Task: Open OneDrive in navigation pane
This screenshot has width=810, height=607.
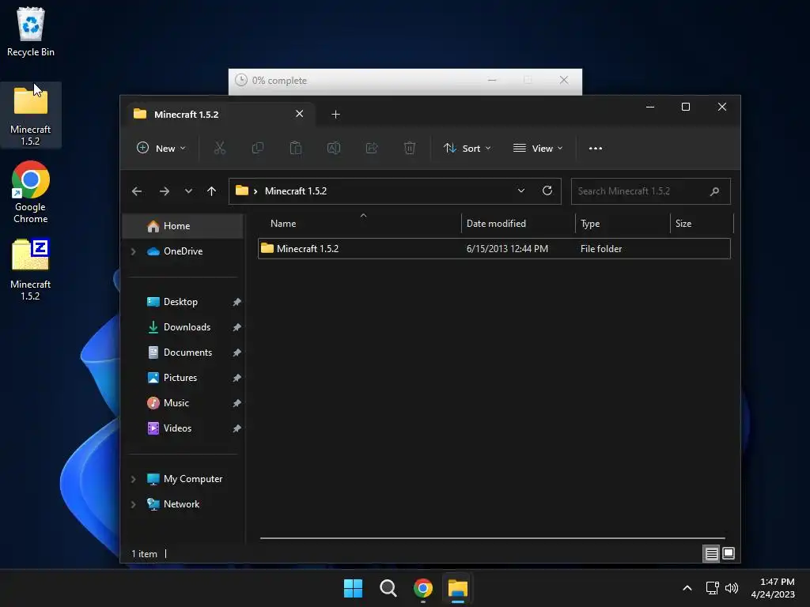Action: pos(183,251)
